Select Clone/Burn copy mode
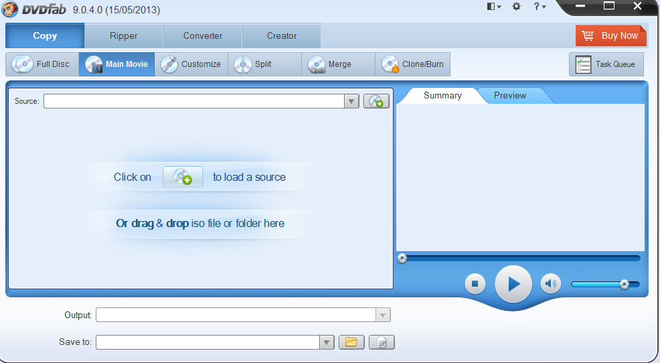660x363 pixels. coord(412,64)
